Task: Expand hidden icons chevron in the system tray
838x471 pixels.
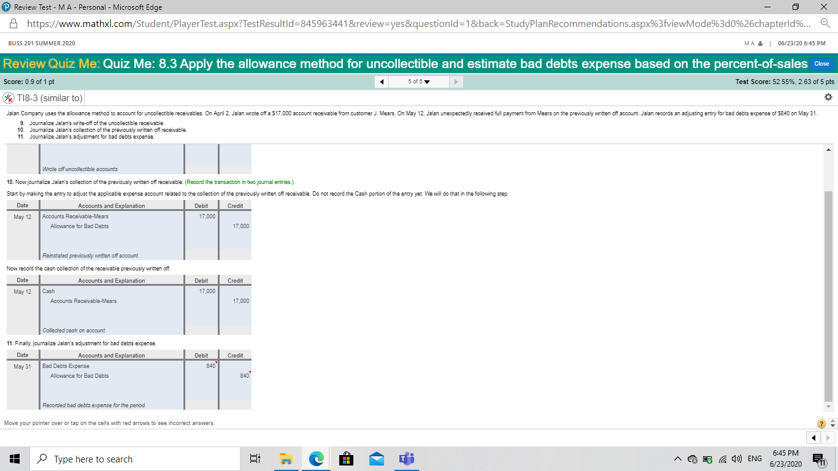Action: click(x=678, y=458)
